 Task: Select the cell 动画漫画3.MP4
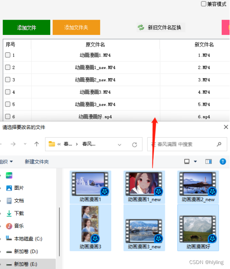tap(95, 92)
